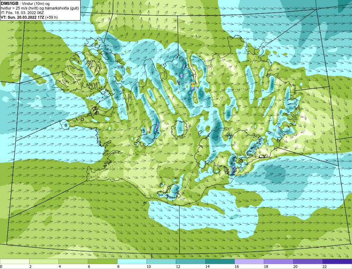Click the 2–4 m/s light green swatch
Viewport: 352px width, 269px height.
pyautogui.click(x=44, y=261)
